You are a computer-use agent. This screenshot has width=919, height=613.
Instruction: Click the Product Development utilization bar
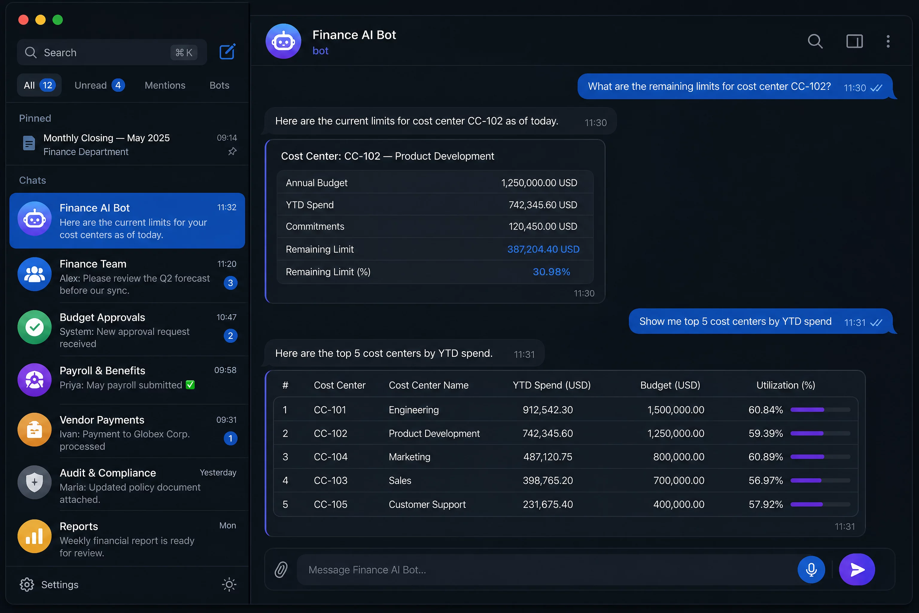pyautogui.click(x=820, y=433)
